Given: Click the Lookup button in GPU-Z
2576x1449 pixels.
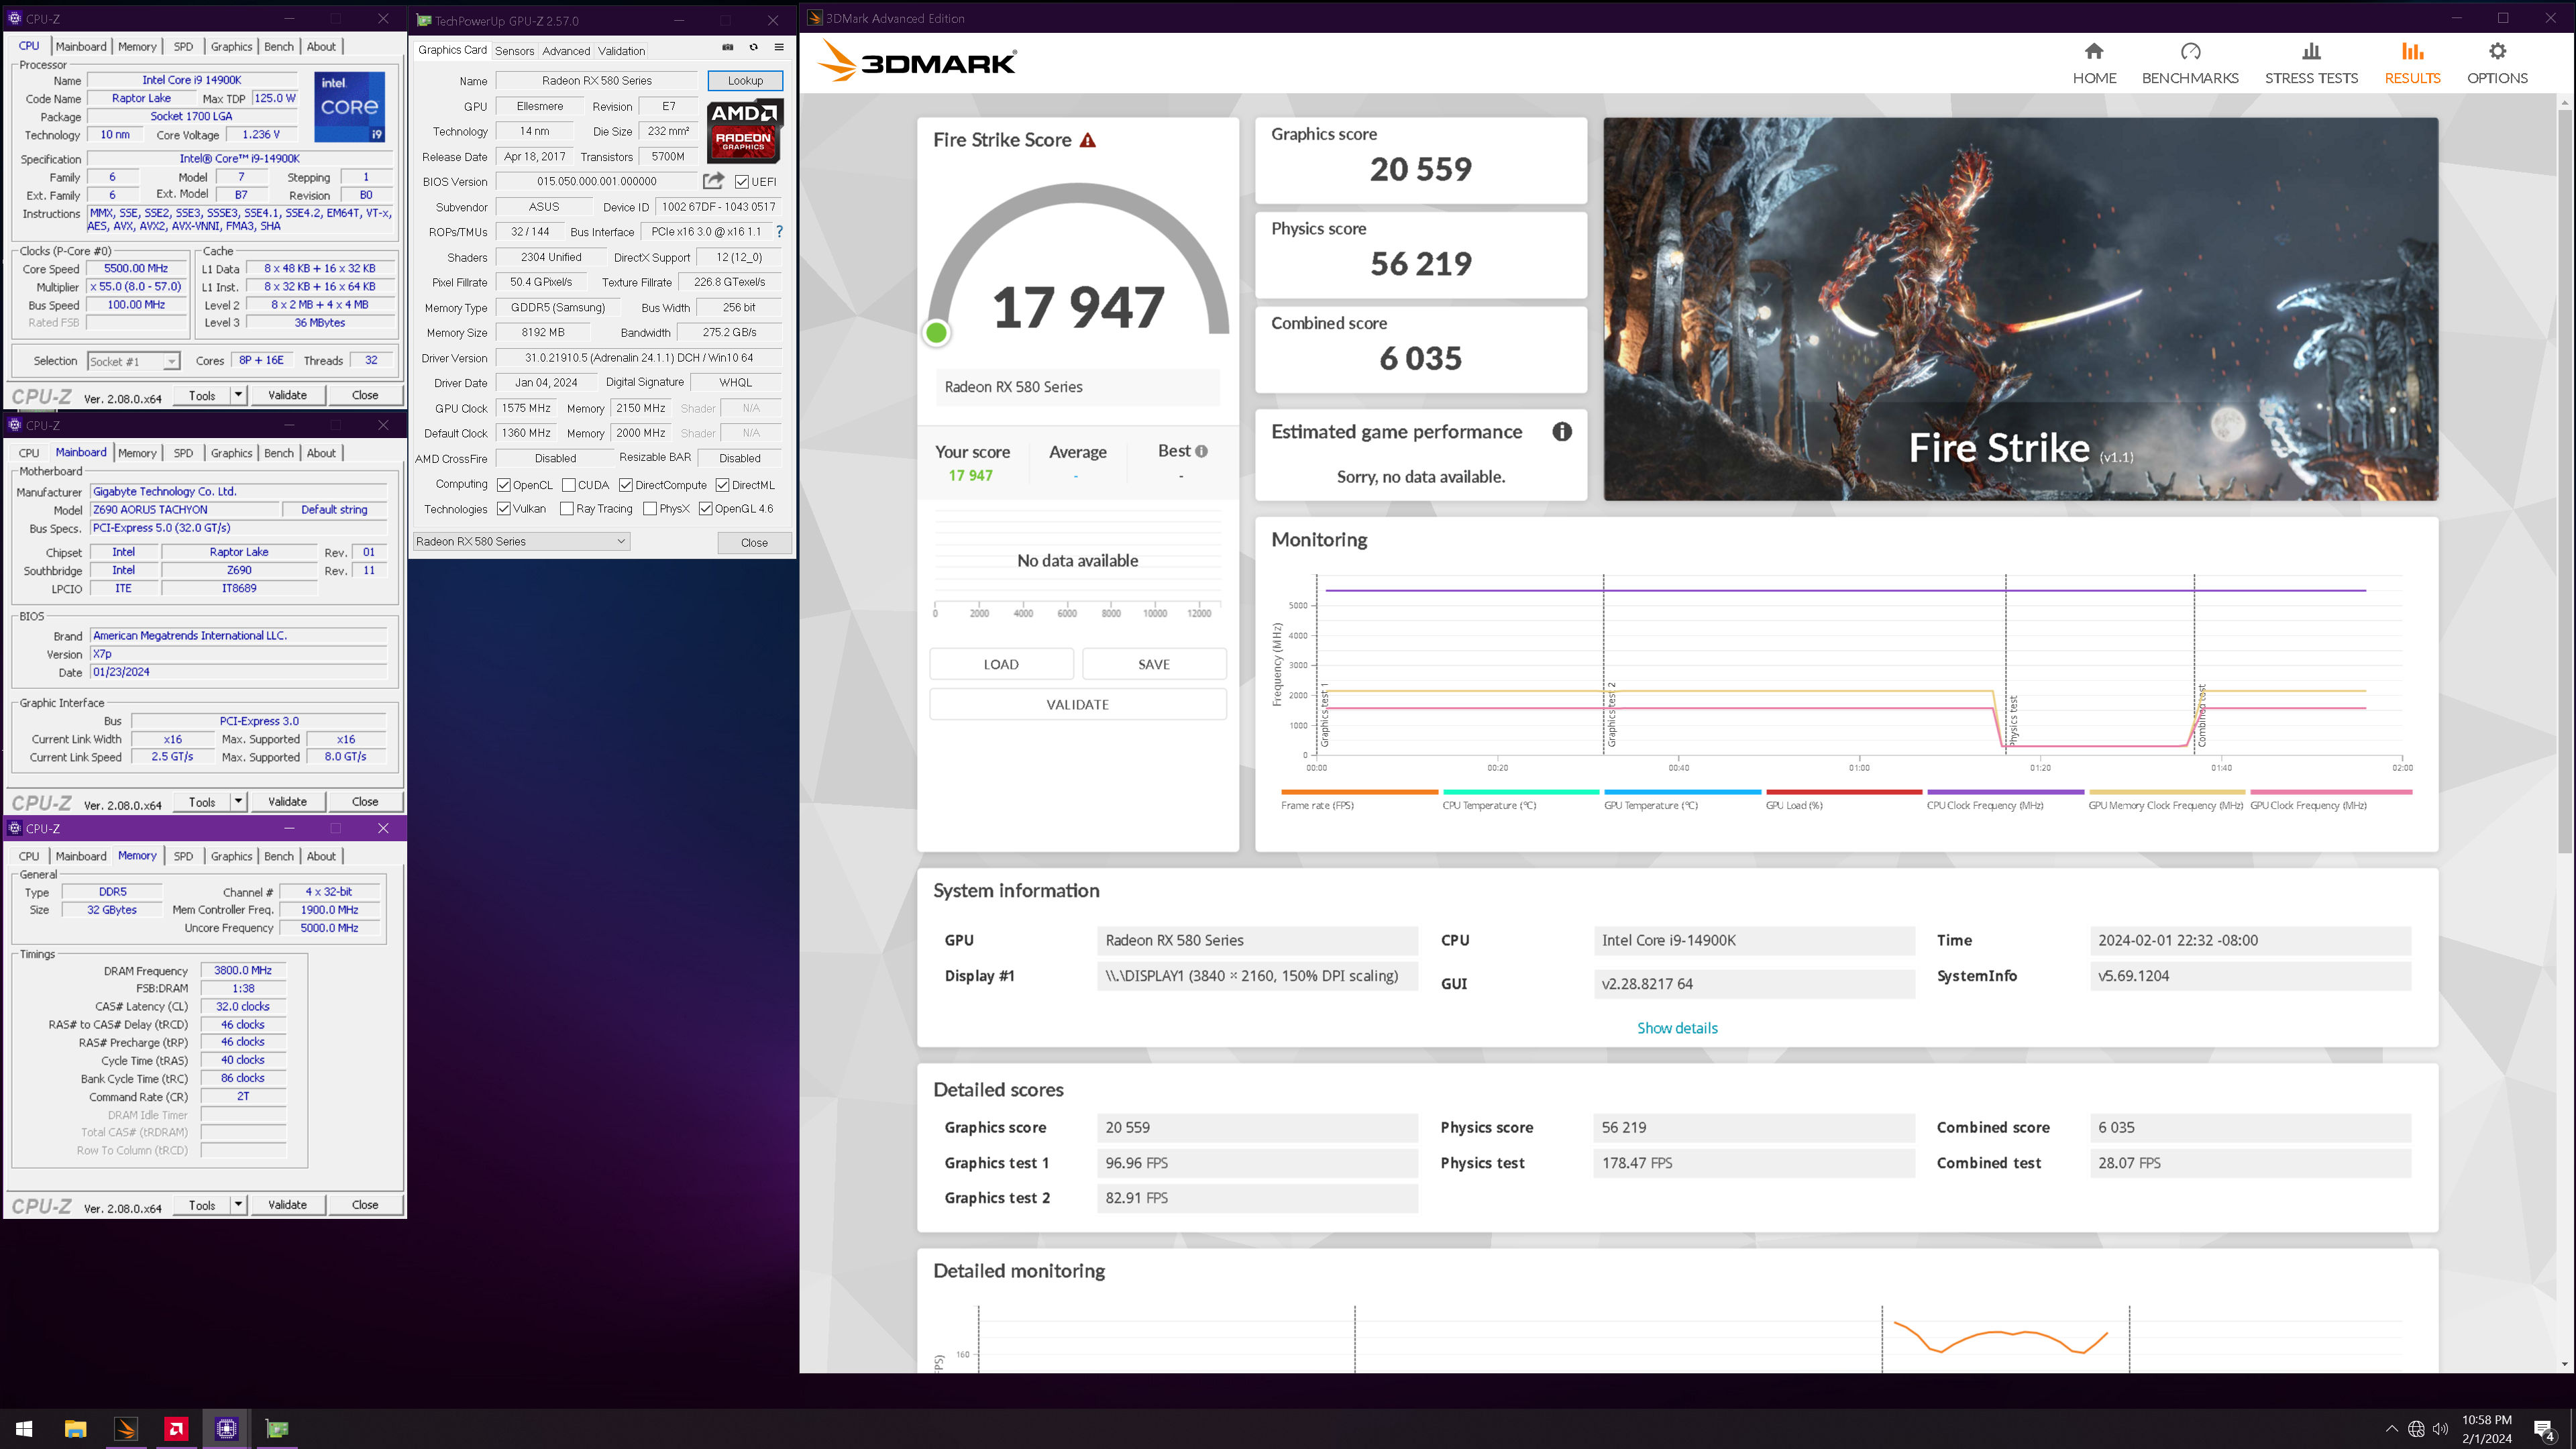Looking at the screenshot, I should coord(745,81).
